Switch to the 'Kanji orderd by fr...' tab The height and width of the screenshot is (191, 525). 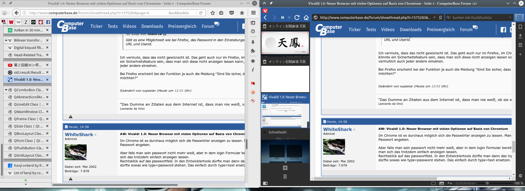[27, 165]
